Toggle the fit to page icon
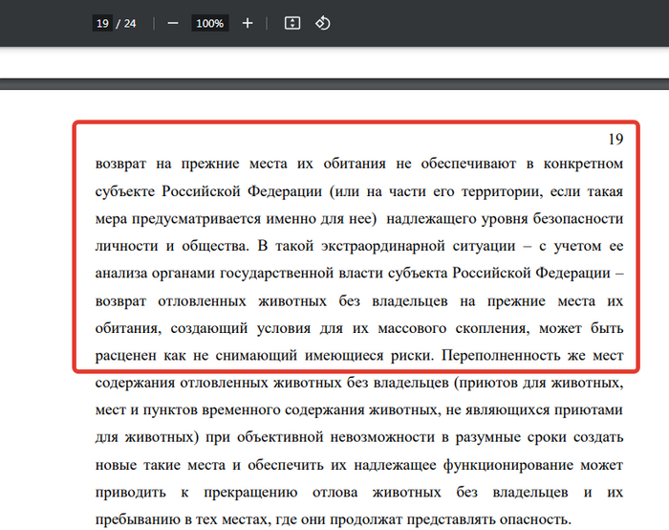Screen dimensions: 669x530 pyautogui.click(x=293, y=23)
